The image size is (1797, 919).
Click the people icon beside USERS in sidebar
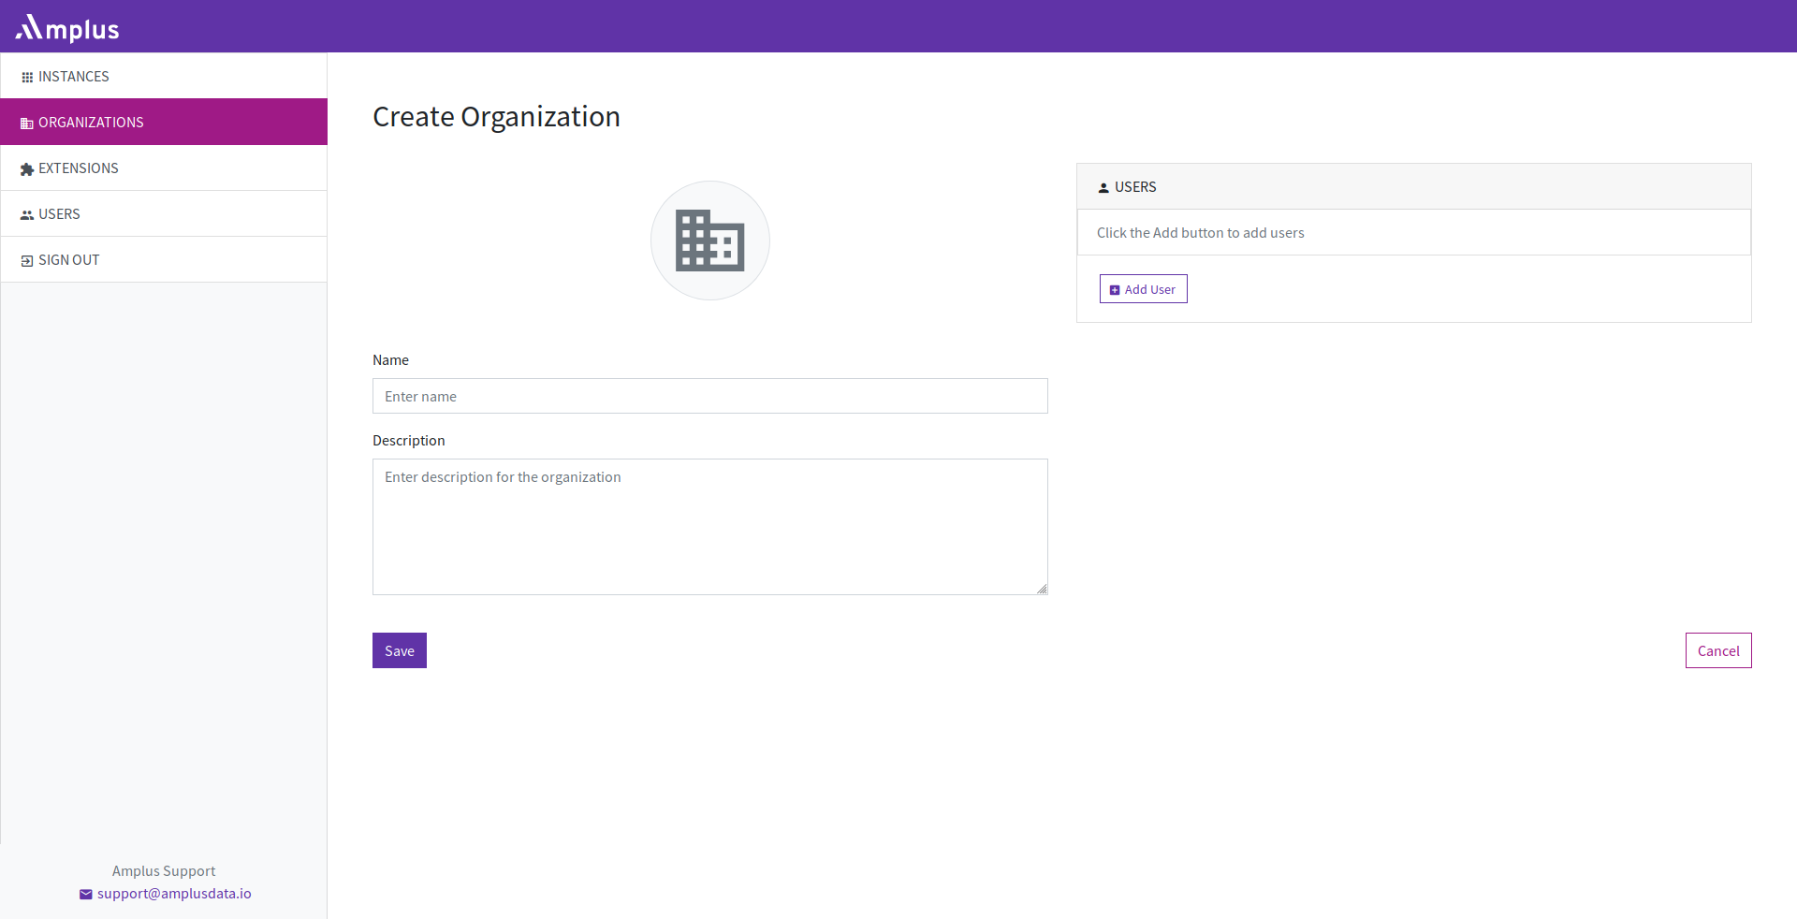click(x=27, y=215)
